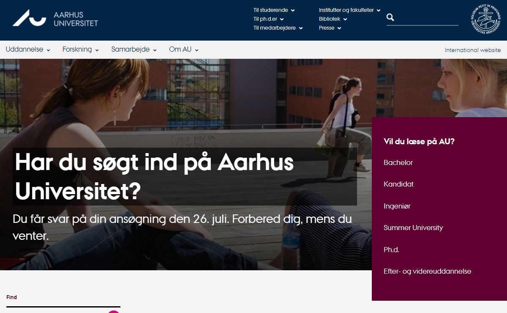Screen dimensions: 507x313
Task: Open the university seal emblem
Action: click(485, 19)
